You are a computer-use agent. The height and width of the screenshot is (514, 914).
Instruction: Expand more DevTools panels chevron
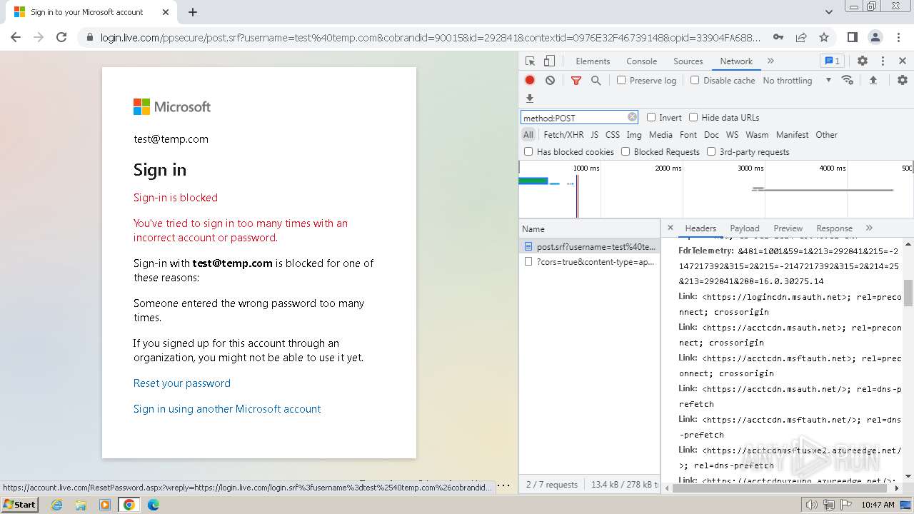click(x=770, y=61)
